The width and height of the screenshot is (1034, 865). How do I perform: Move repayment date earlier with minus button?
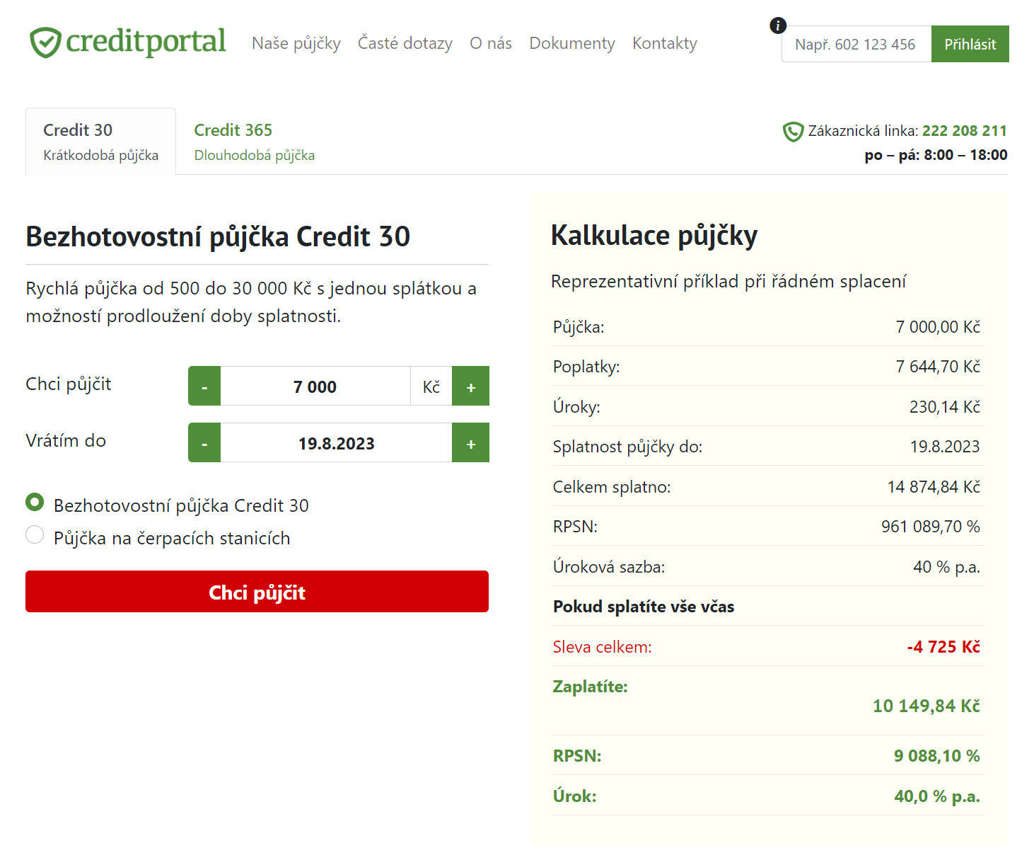tap(204, 443)
